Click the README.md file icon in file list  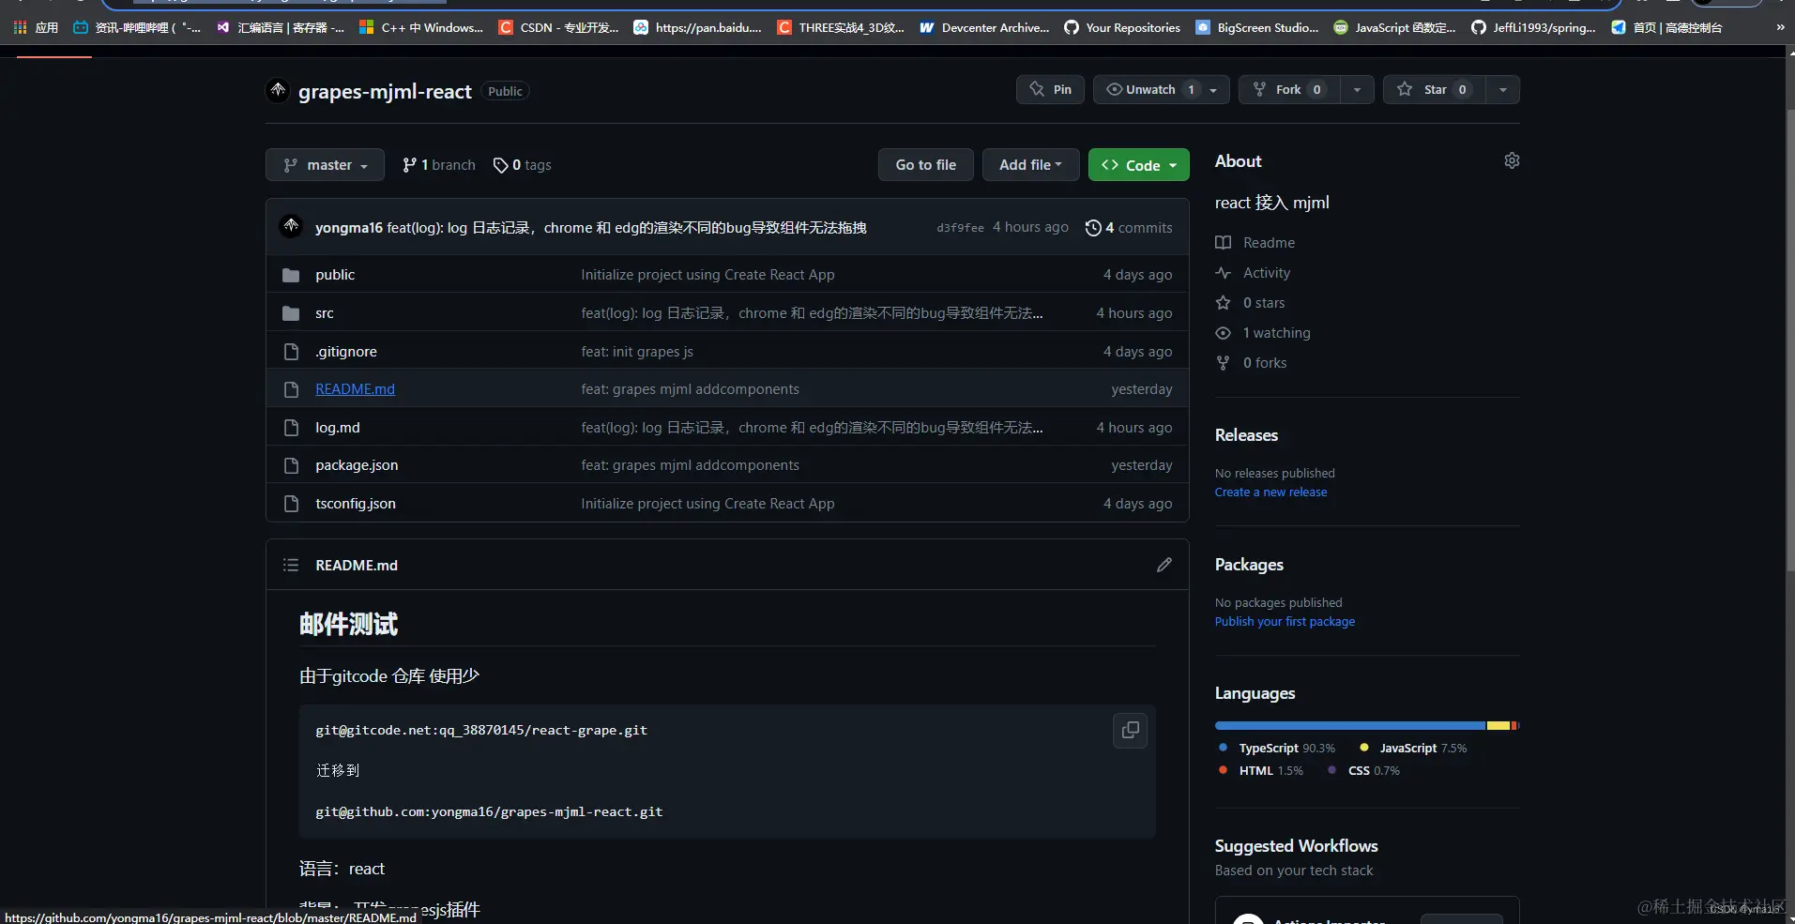[x=291, y=389]
